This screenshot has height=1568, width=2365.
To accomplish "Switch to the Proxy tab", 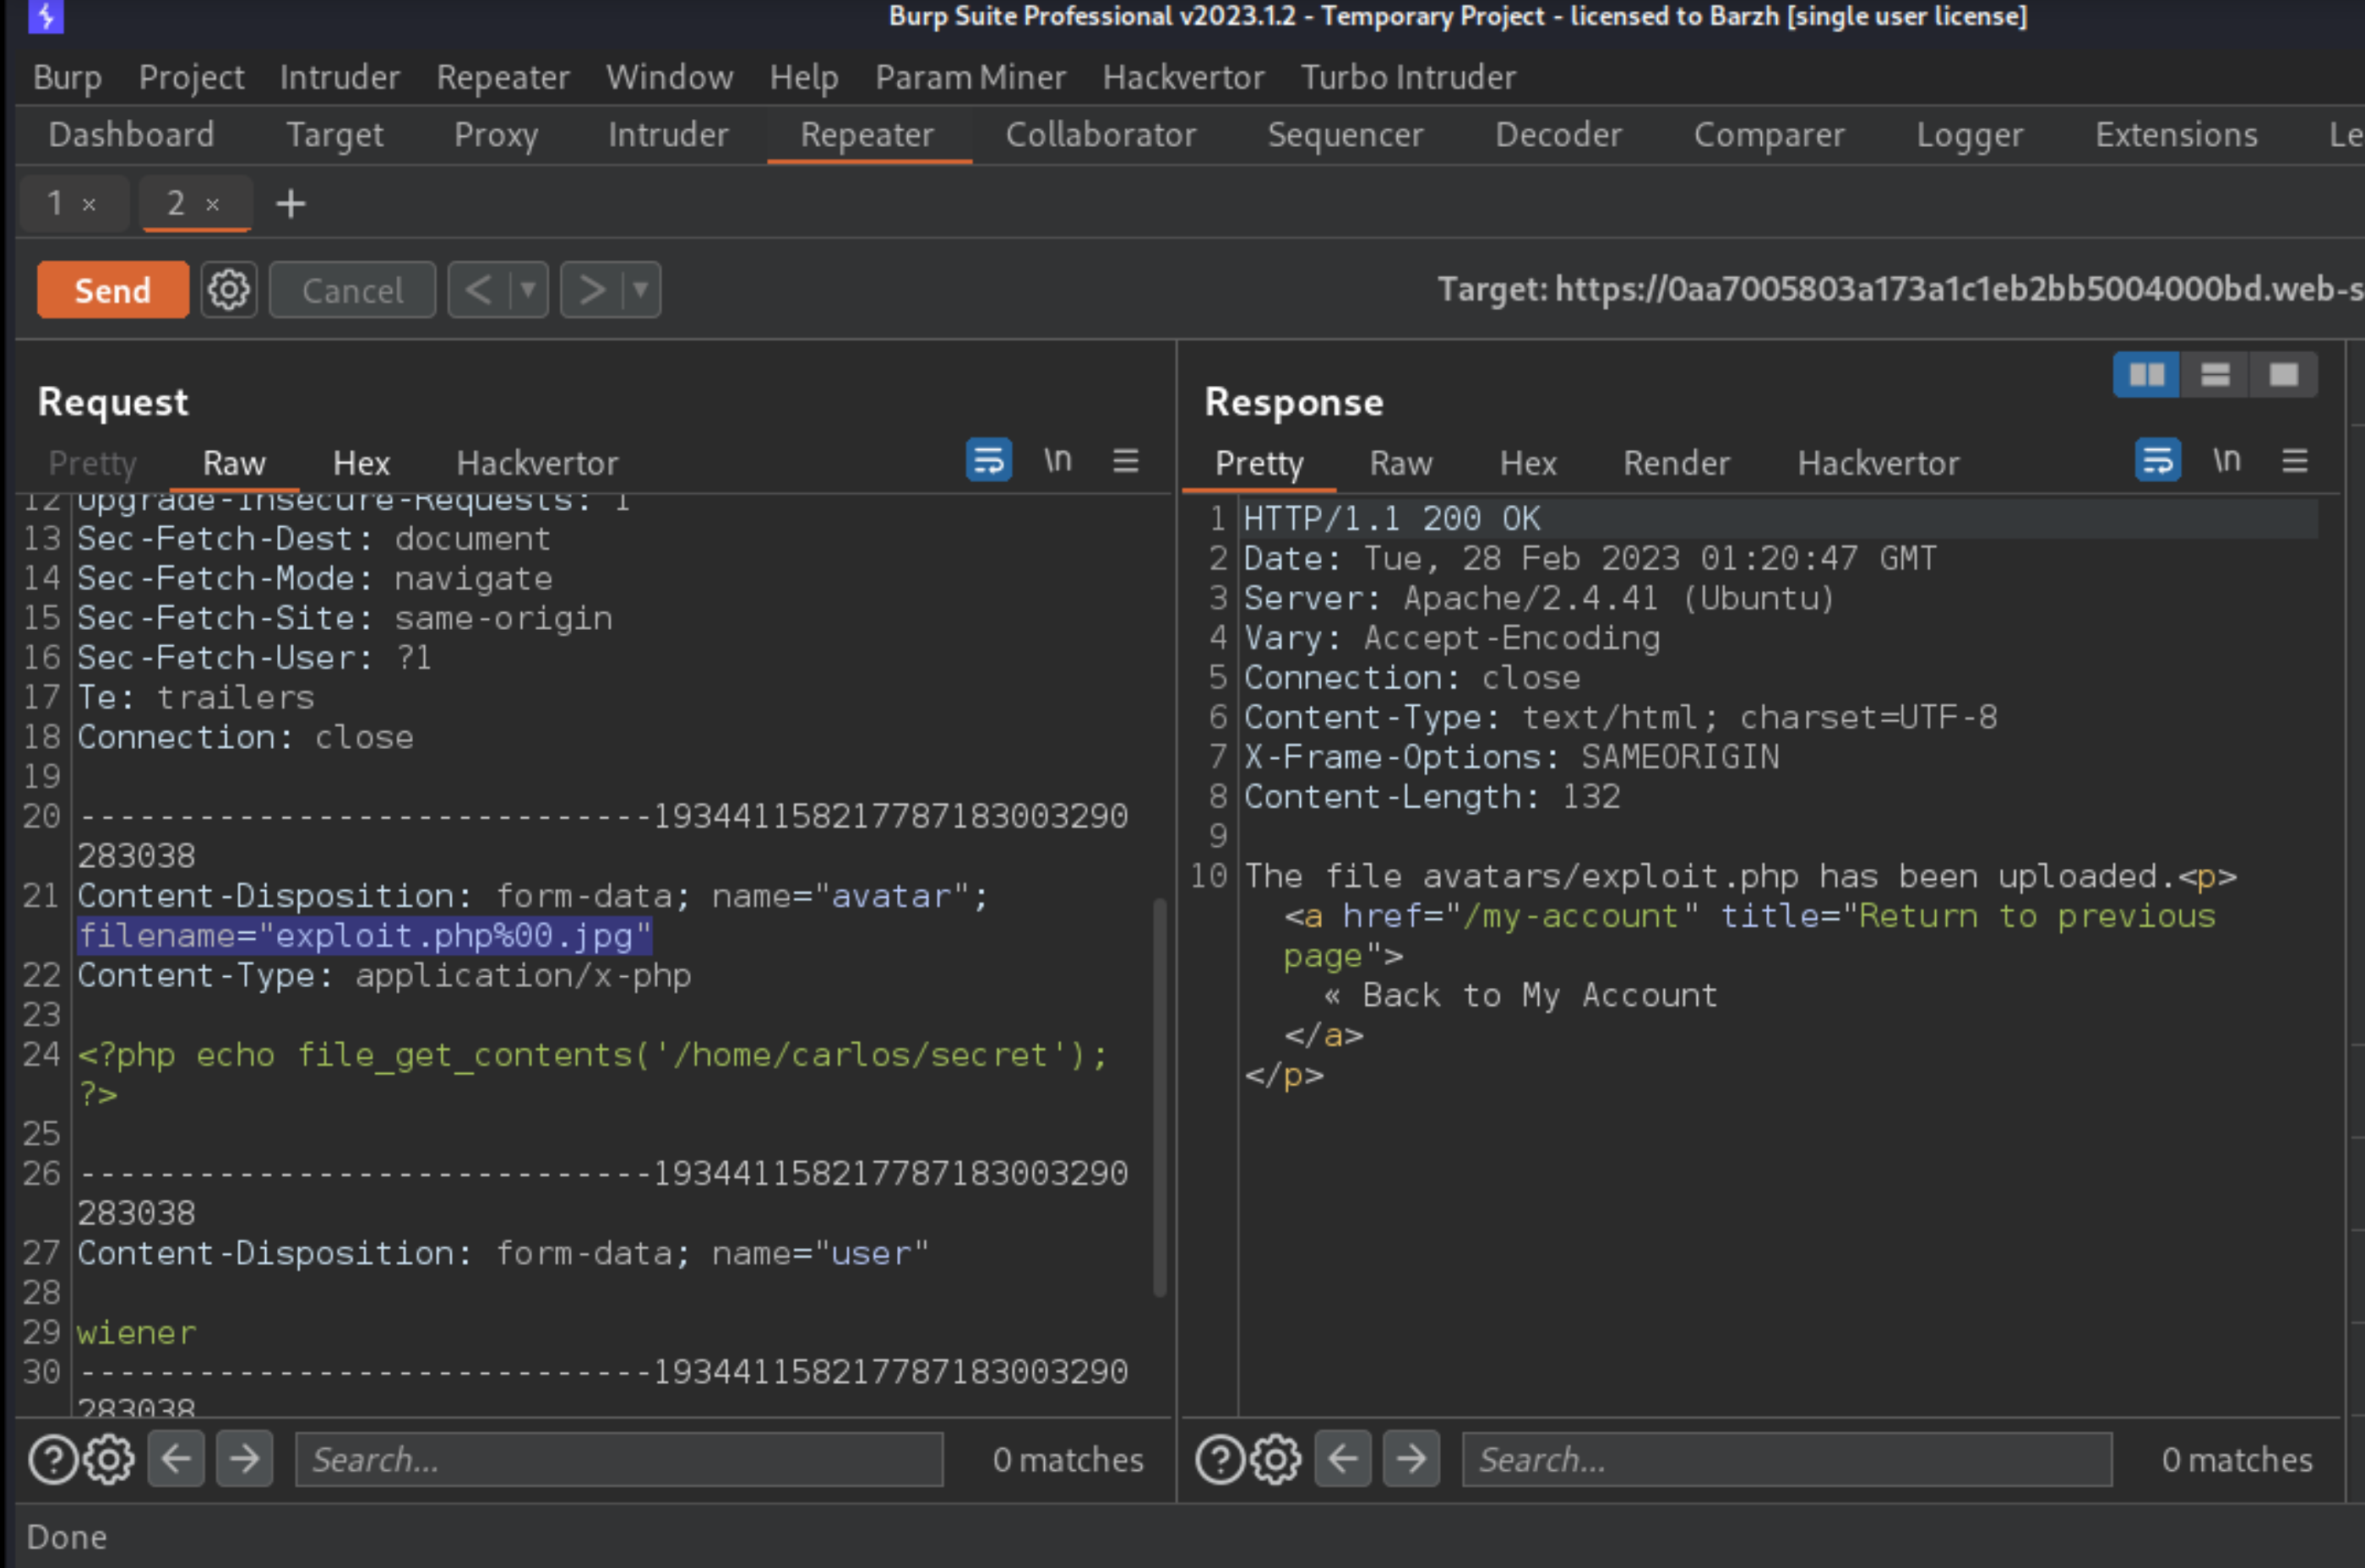I will (x=495, y=135).
